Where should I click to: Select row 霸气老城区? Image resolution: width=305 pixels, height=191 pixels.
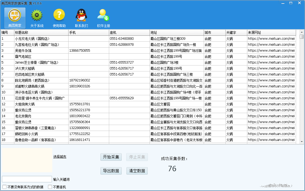point(148,57)
